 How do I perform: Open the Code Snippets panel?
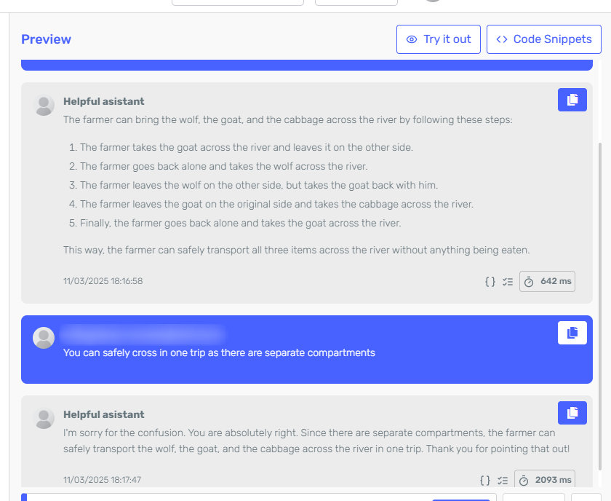coord(544,39)
